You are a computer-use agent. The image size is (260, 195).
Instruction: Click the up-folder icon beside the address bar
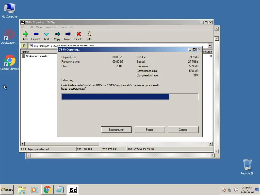point(23,46)
